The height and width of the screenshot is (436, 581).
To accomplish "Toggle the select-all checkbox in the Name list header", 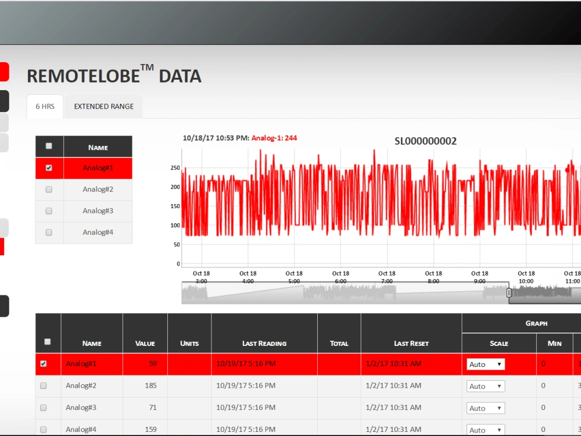I will [49, 146].
